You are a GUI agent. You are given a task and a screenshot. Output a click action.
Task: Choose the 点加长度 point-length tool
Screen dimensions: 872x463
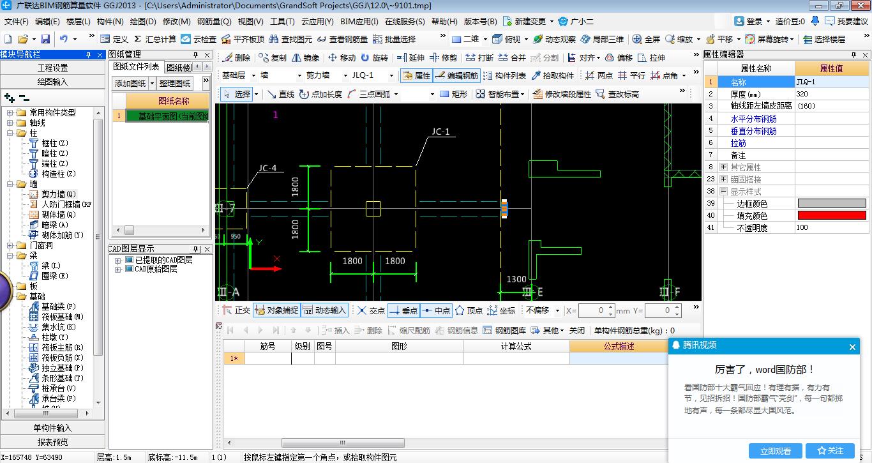tap(320, 94)
